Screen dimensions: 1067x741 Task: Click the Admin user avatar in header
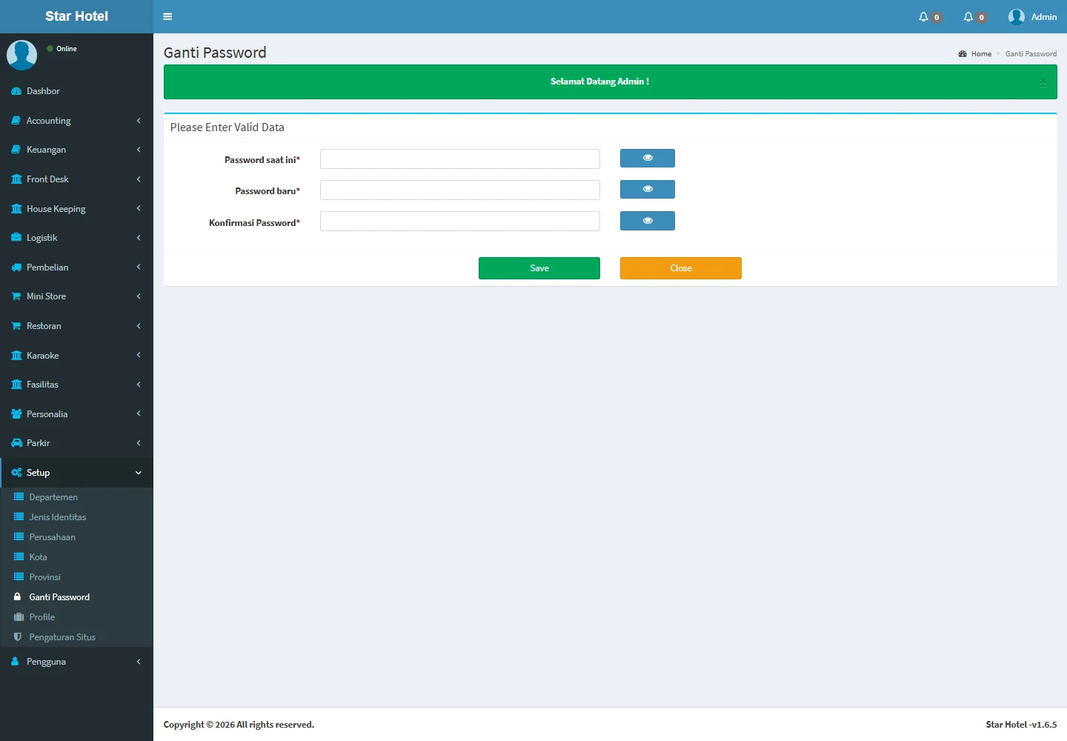1016,16
